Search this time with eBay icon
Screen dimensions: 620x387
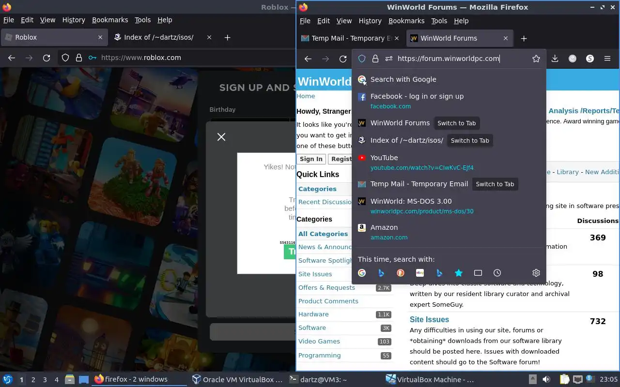(x=420, y=273)
